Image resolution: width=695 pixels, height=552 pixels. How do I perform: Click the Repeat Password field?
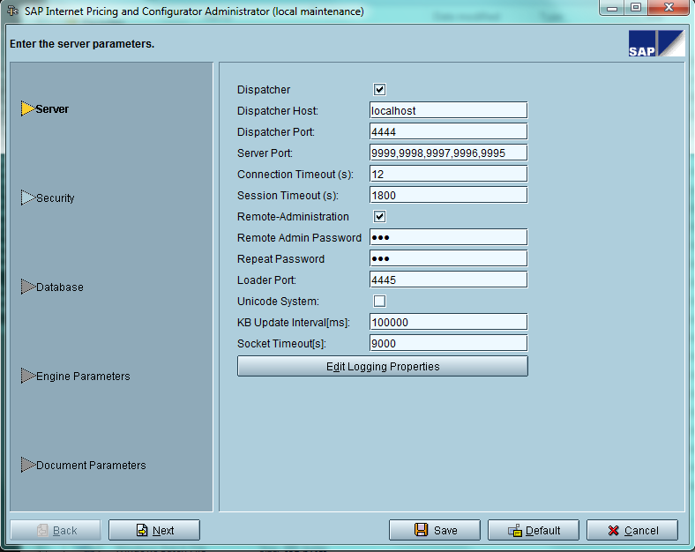pos(448,258)
